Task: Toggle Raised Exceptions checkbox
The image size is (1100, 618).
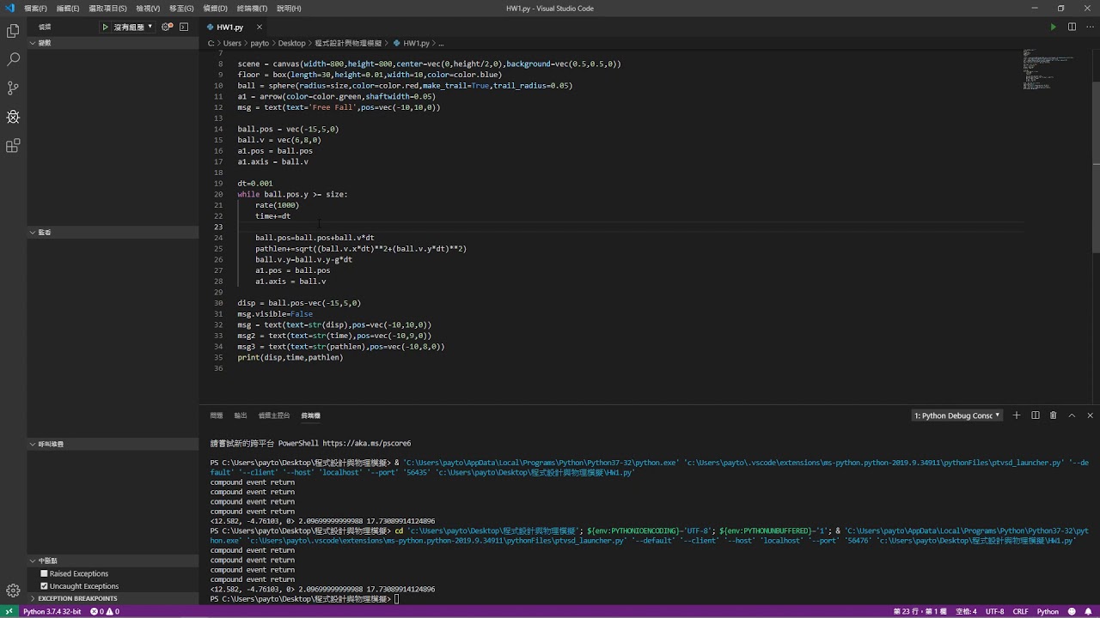Action: 44,573
